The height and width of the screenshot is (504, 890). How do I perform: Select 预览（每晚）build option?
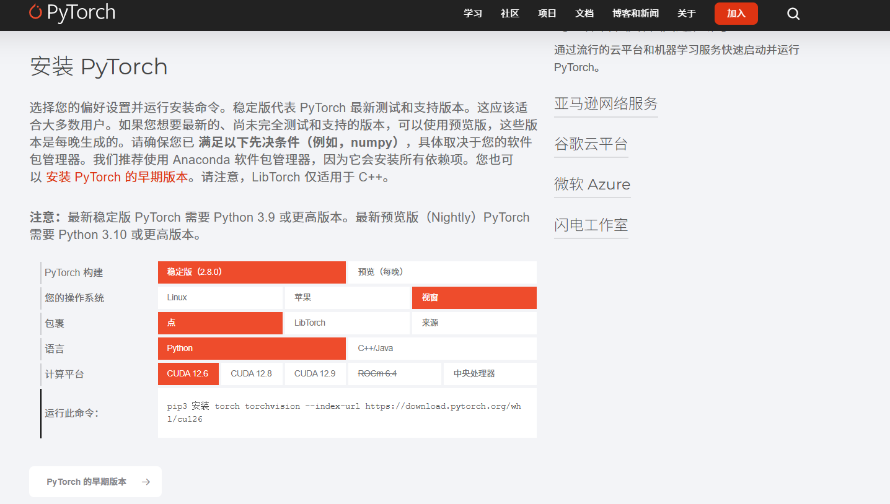pos(443,272)
